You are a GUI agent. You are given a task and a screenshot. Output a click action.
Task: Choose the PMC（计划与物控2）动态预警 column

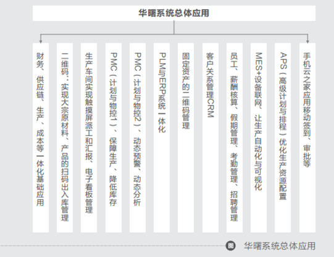tap(138, 138)
